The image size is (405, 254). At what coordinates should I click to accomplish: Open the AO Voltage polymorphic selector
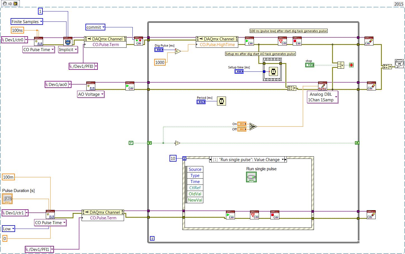point(102,94)
